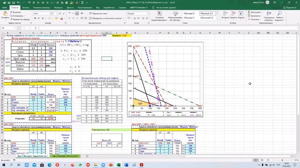Open the font color dropdown arrow
This screenshot has width=300, height=168.
pyautogui.click(x=64, y=19)
